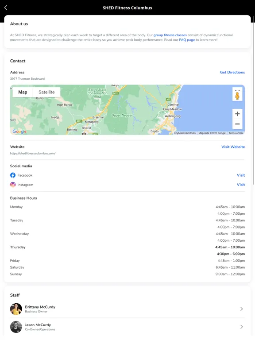
Task: Click the Brittany McCurdy name
Action: [40, 307]
